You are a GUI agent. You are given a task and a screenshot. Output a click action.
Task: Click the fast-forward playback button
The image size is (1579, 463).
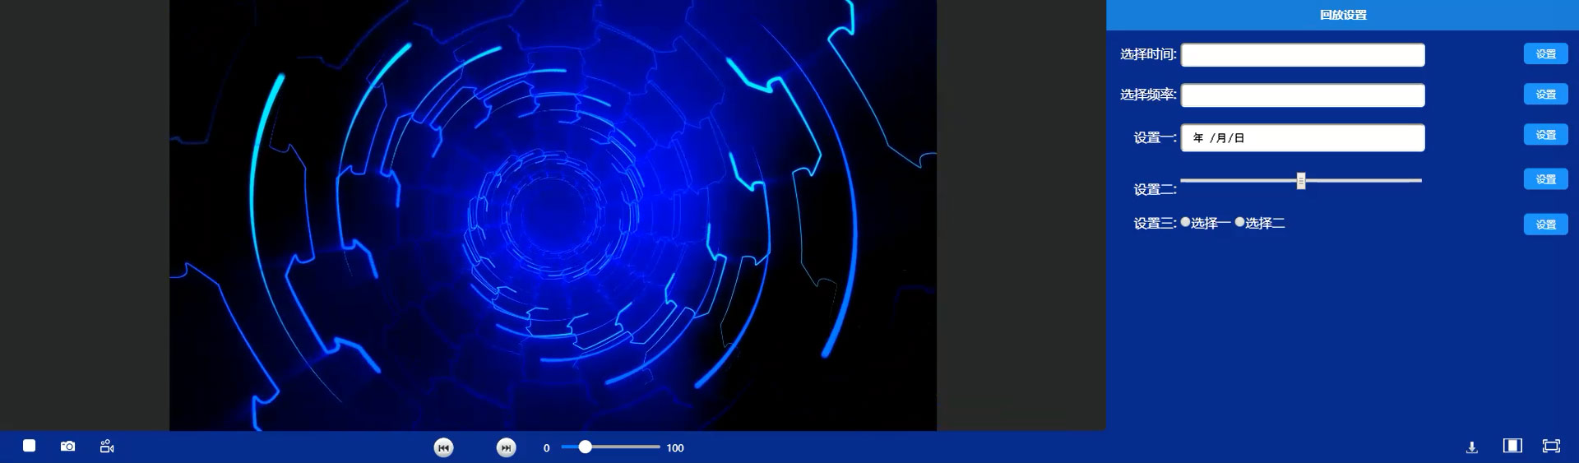pyautogui.click(x=507, y=447)
